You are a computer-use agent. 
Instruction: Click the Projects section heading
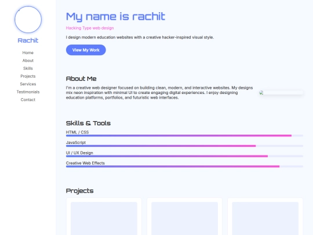click(79, 191)
